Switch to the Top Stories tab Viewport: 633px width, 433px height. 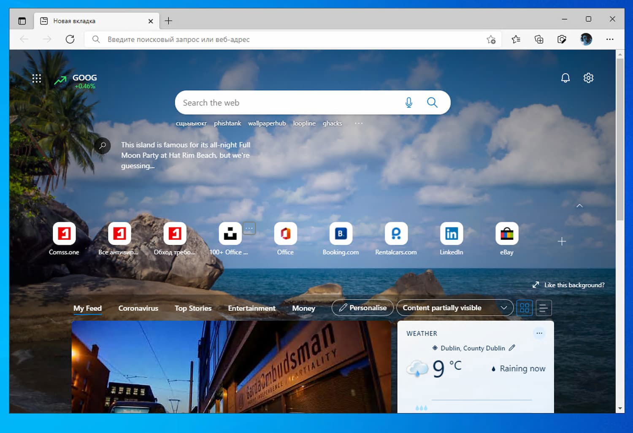(x=193, y=308)
